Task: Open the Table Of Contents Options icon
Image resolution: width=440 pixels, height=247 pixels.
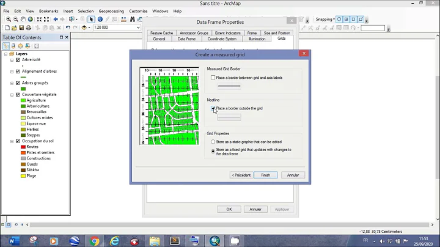Action: [37, 46]
